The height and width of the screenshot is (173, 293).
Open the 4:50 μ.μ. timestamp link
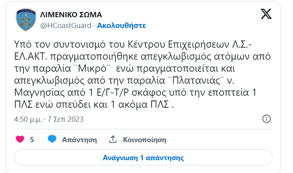click(28, 119)
